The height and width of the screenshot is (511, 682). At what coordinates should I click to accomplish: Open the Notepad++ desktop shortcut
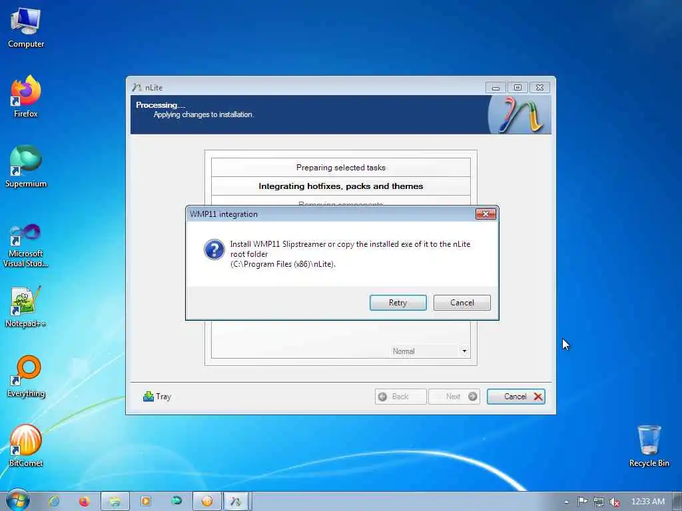point(26,307)
